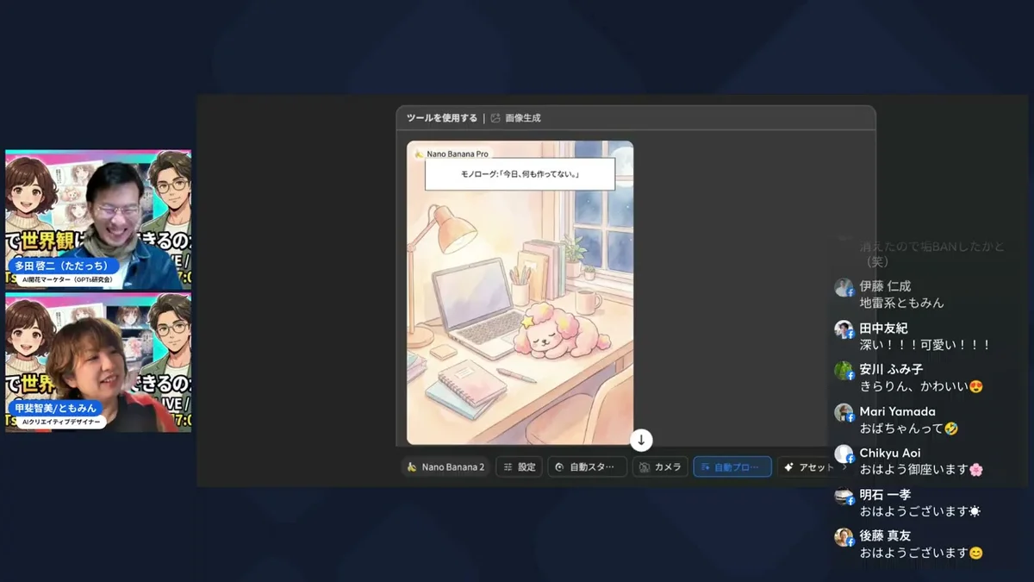Open the Nano Banana 2 model selector
The height and width of the screenshot is (582, 1034).
pos(445,466)
